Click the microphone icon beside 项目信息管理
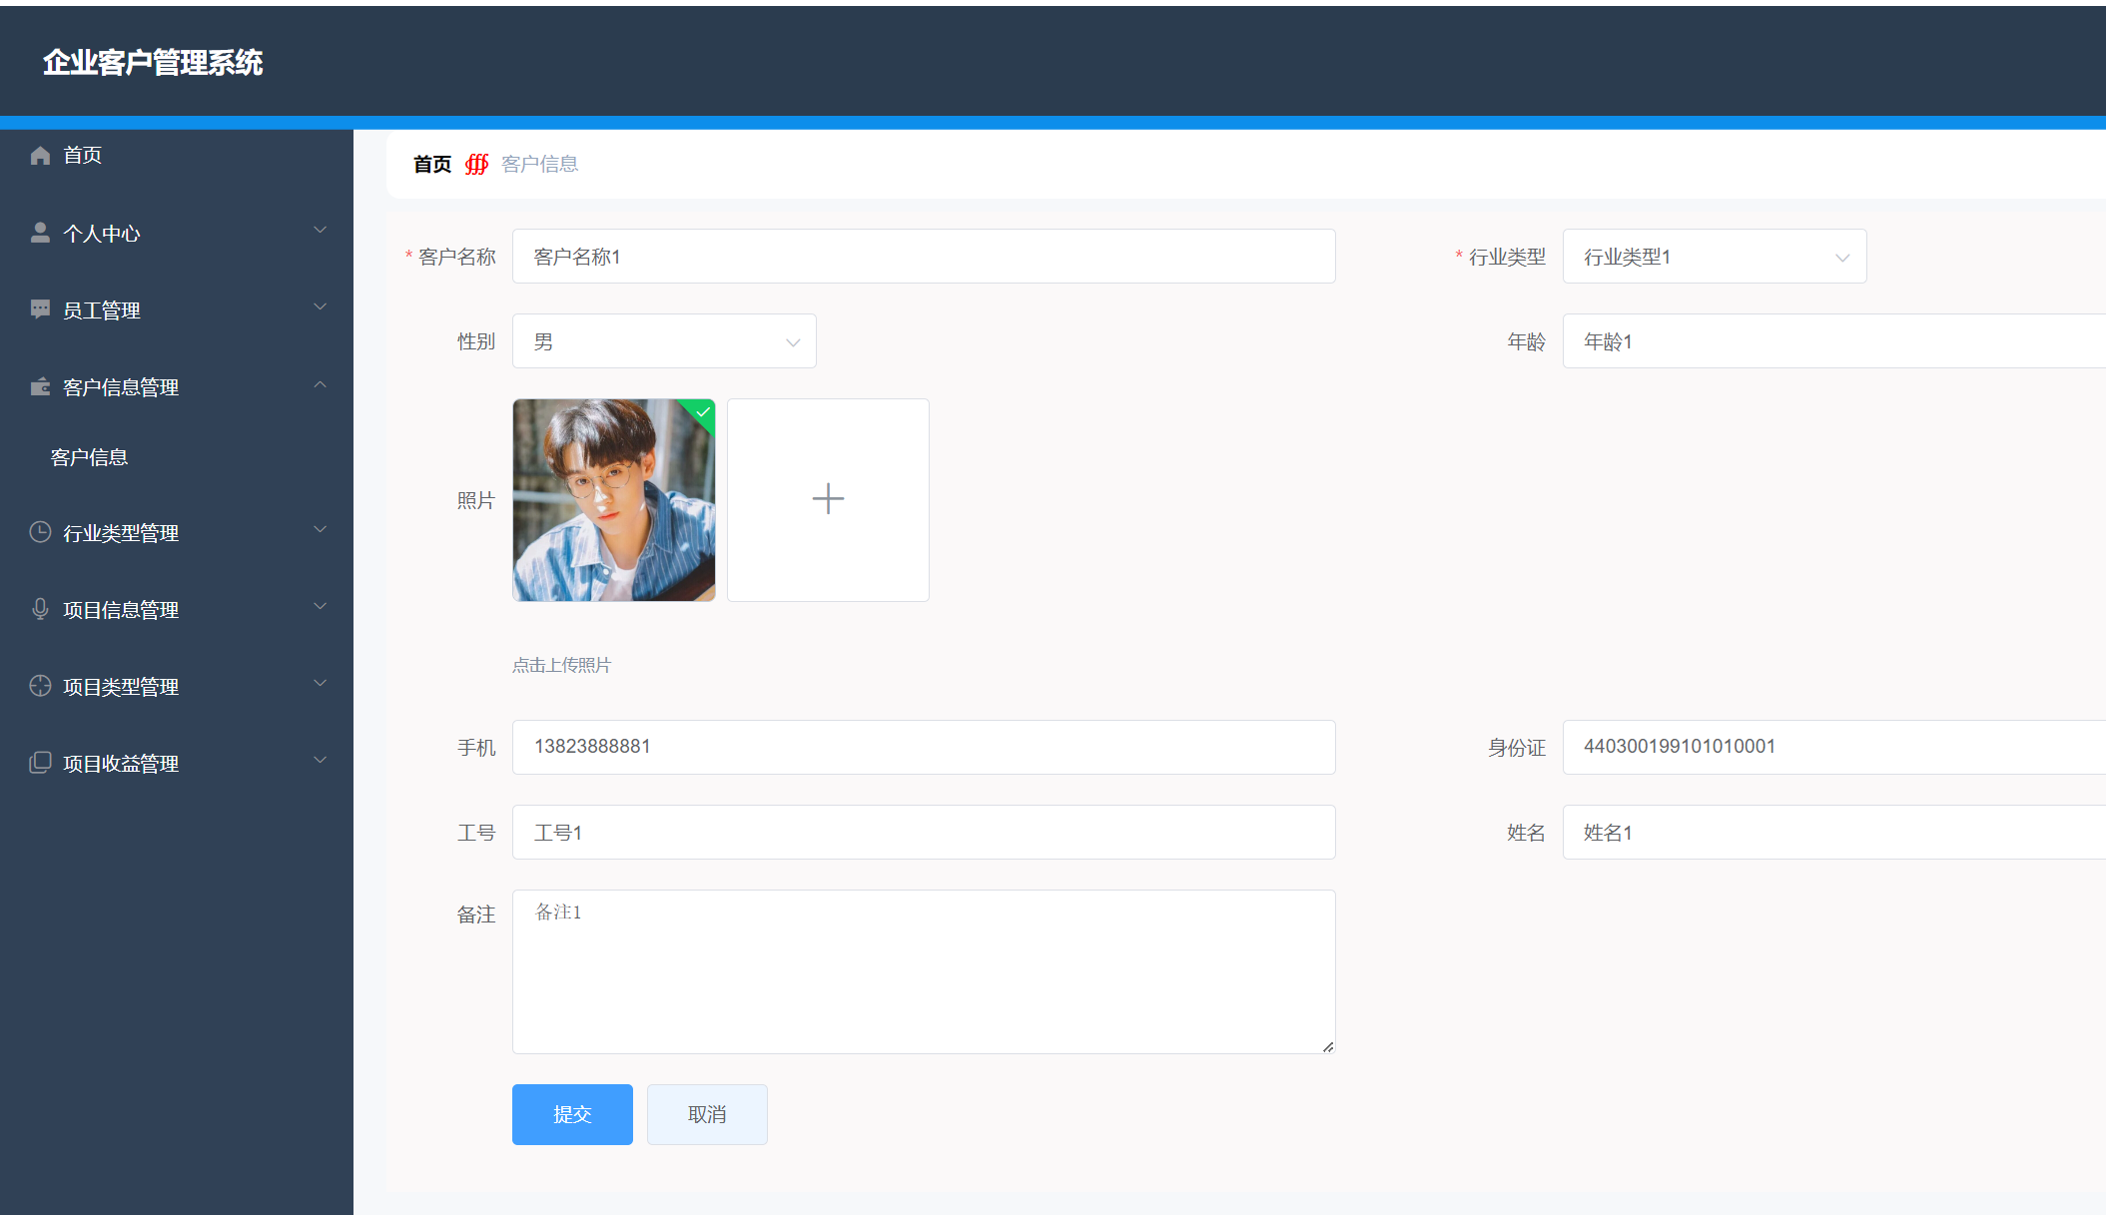Viewport: 2106px width, 1215px height. click(x=40, y=608)
